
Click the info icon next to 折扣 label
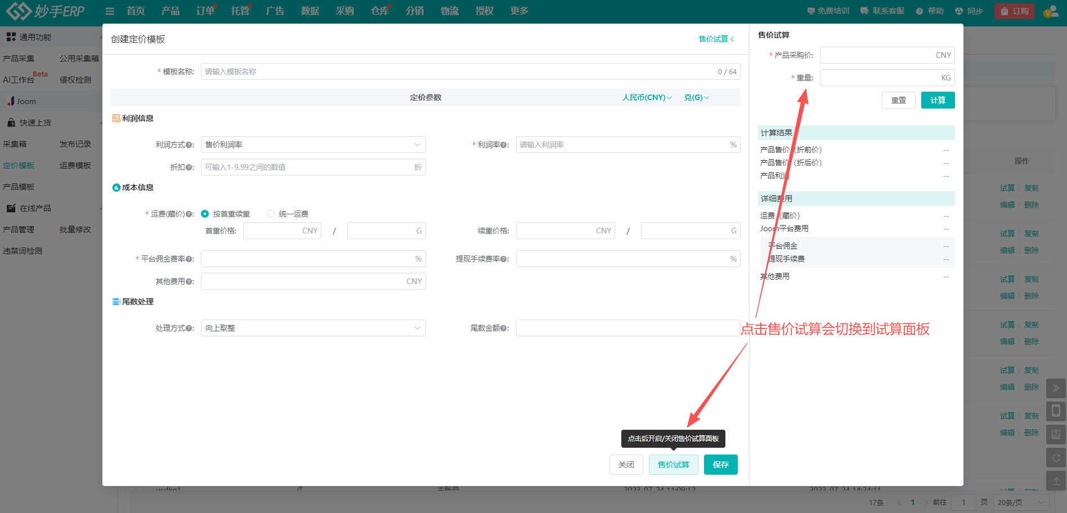(x=189, y=168)
